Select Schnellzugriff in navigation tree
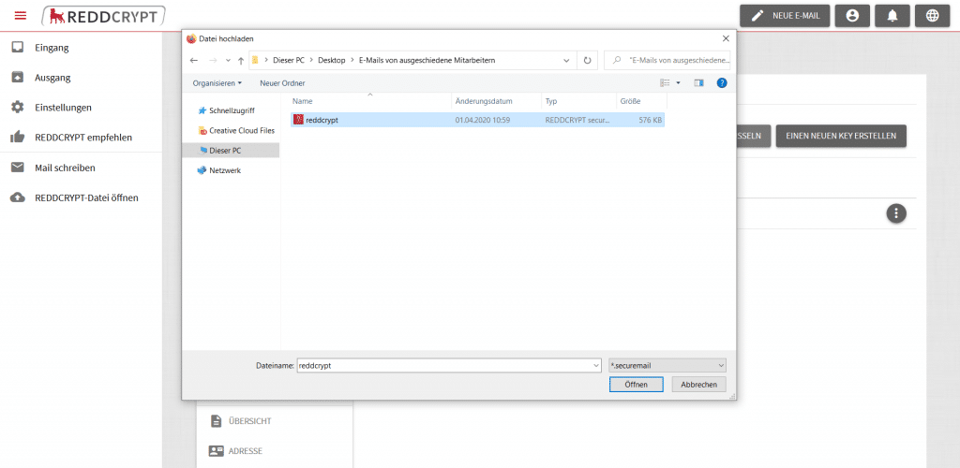Image resolution: width=960 pixels, height=468 pixels. (231, 110)
